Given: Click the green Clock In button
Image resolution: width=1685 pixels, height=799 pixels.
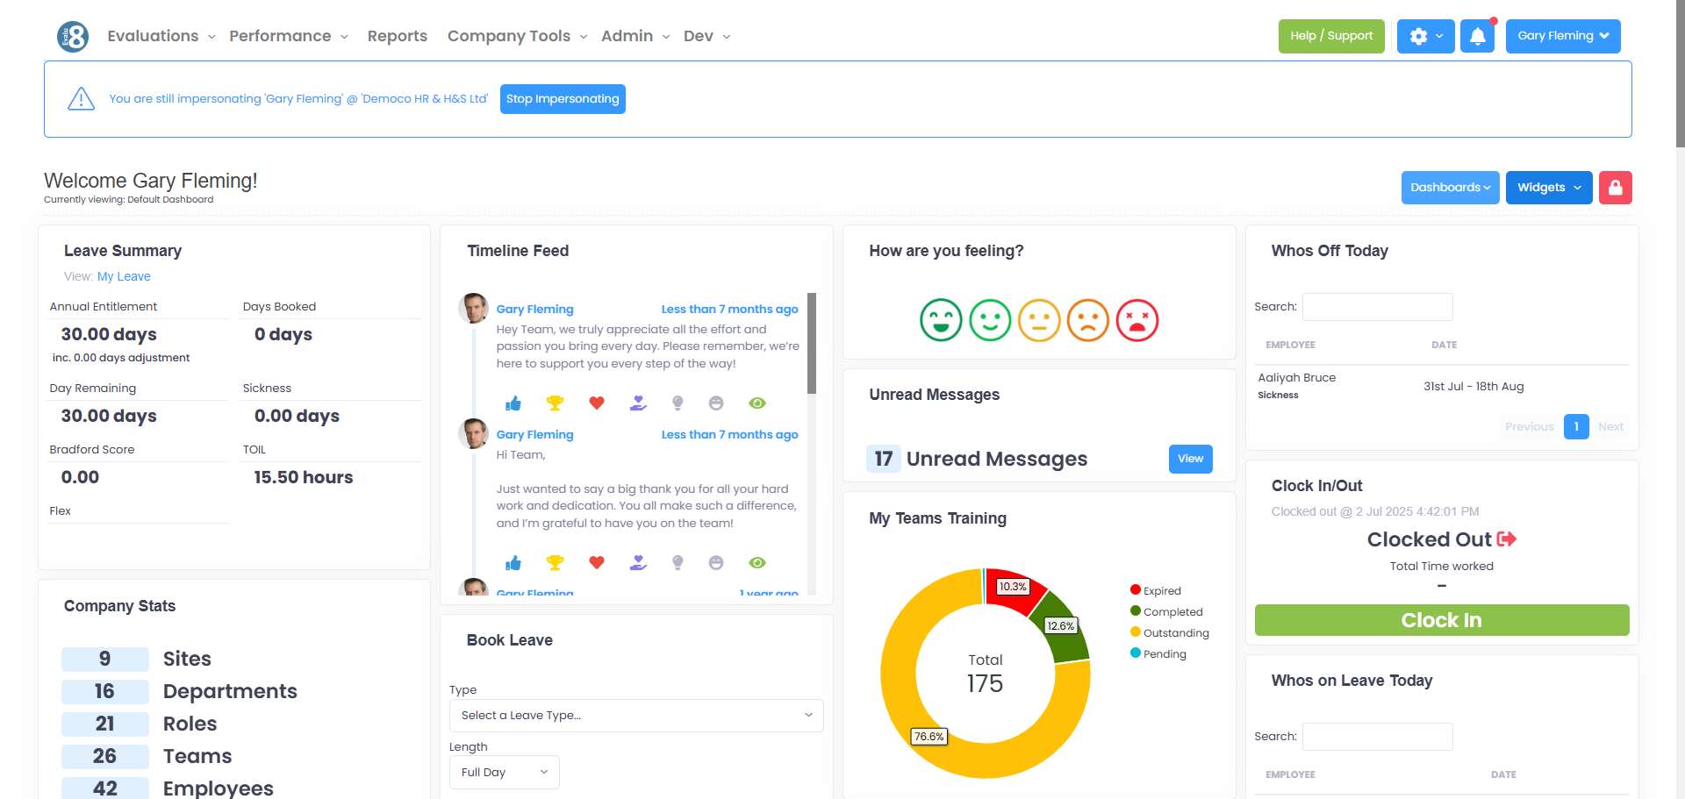Looking at the screenshot, I should [1442, 620].
